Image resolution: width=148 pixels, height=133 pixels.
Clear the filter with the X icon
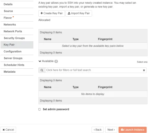(x=144, y=70)
